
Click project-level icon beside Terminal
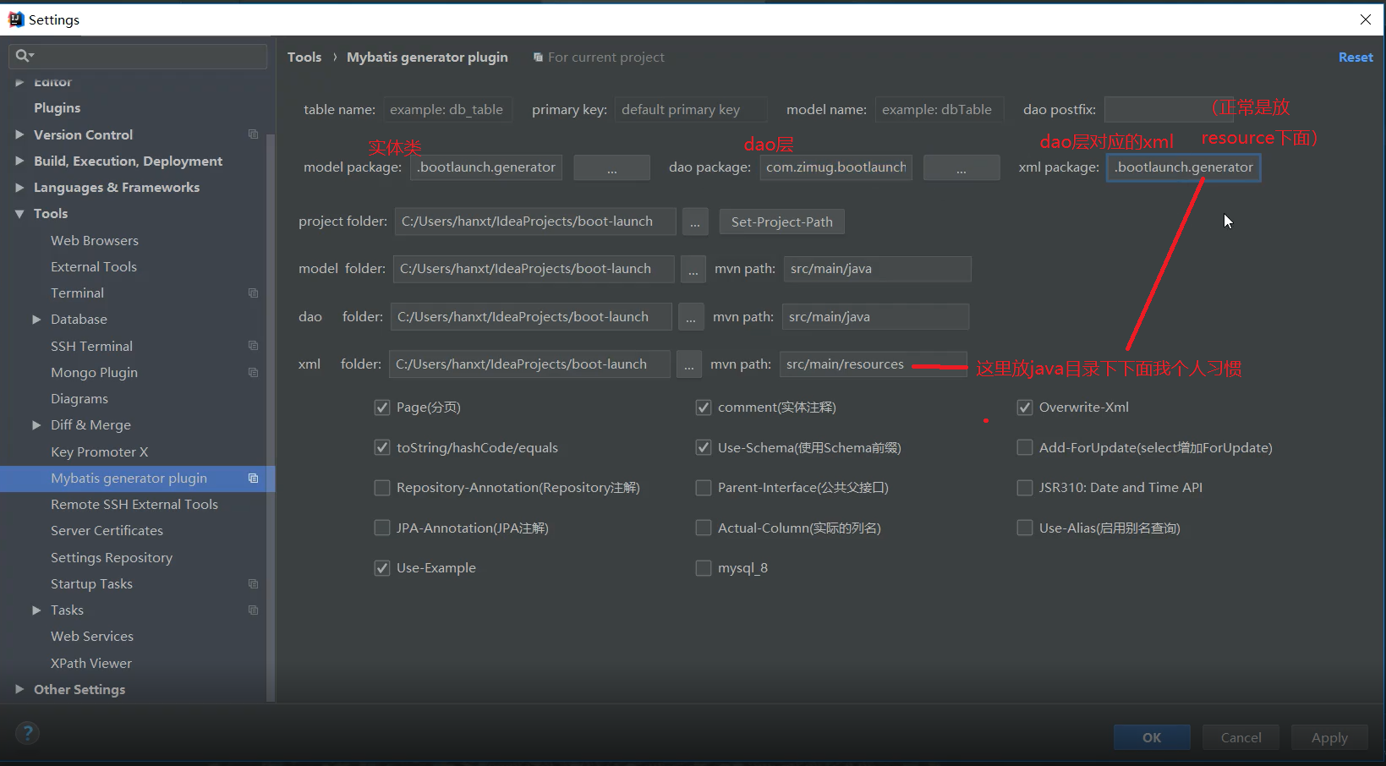coord(253,293)
